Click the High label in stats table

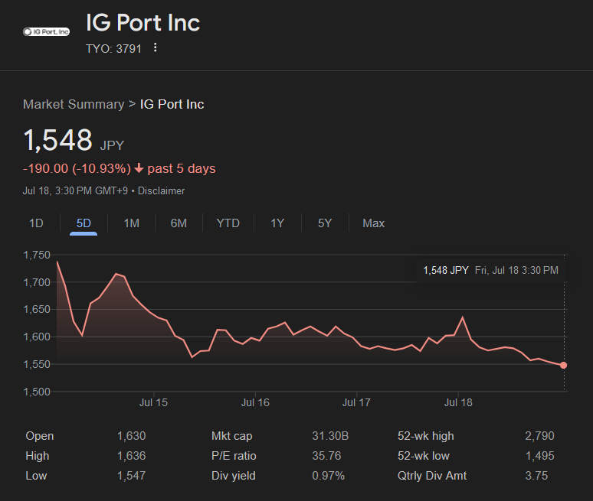coord(37,456)
